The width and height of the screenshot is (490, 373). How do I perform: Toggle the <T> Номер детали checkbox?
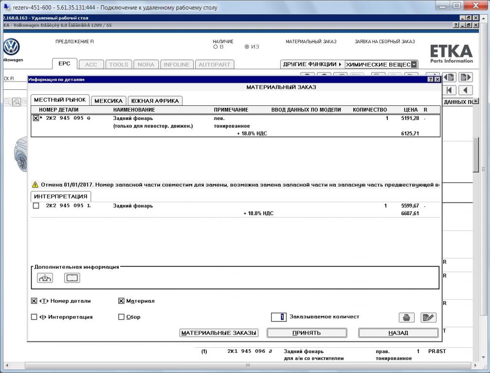click(34, 301)
